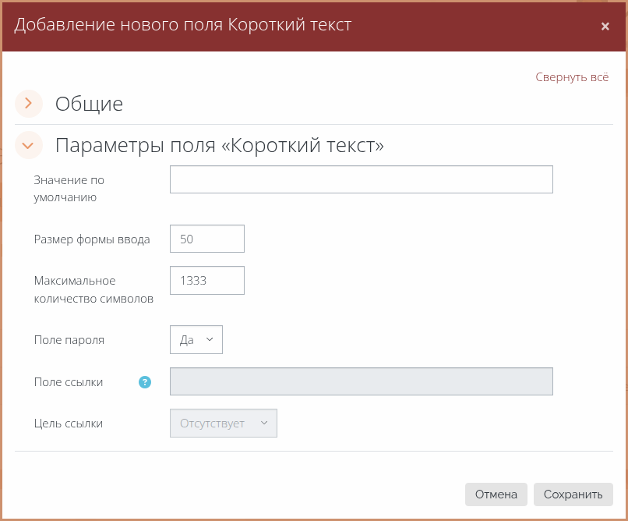The image size is (628, 521).
Task: Open the «Цель ссылки» dropdown showing «Отсутствует»
Action: click(x=224, y=424)
